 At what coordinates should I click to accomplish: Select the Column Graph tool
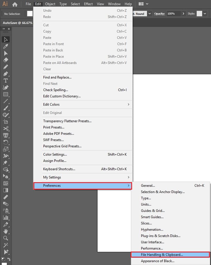[x=6, y=218]
